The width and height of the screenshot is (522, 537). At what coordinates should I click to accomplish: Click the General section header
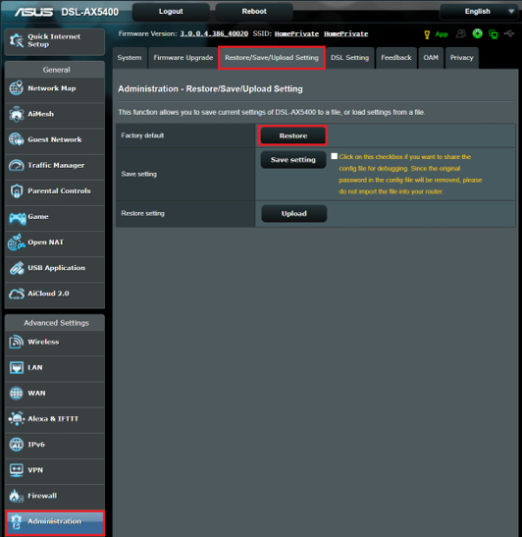[57, 70]
